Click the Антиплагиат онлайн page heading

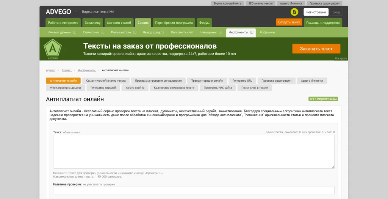point(75,99)
